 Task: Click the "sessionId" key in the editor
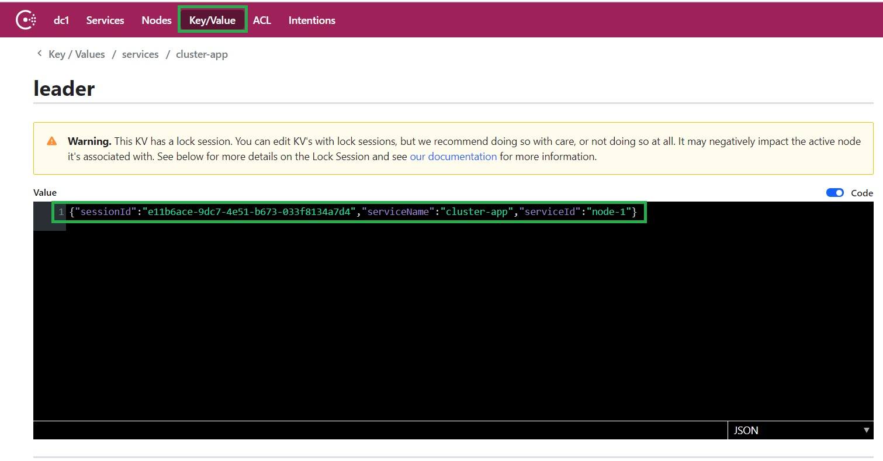click(106, 212)
